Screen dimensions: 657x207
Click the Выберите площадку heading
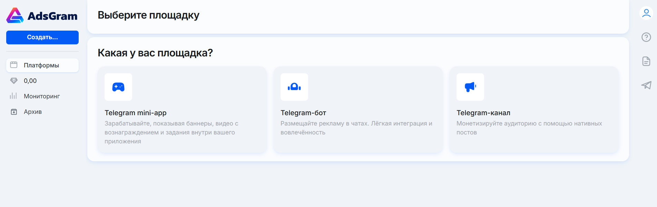[x=148, y=15]
